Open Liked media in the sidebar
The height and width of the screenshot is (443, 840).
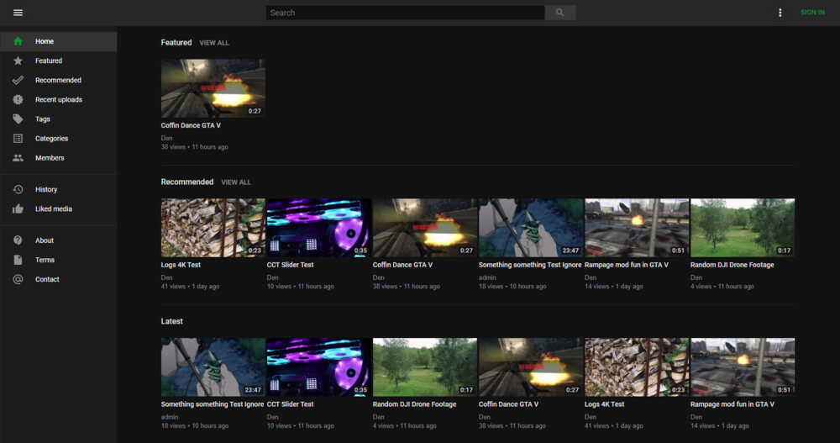53,208
